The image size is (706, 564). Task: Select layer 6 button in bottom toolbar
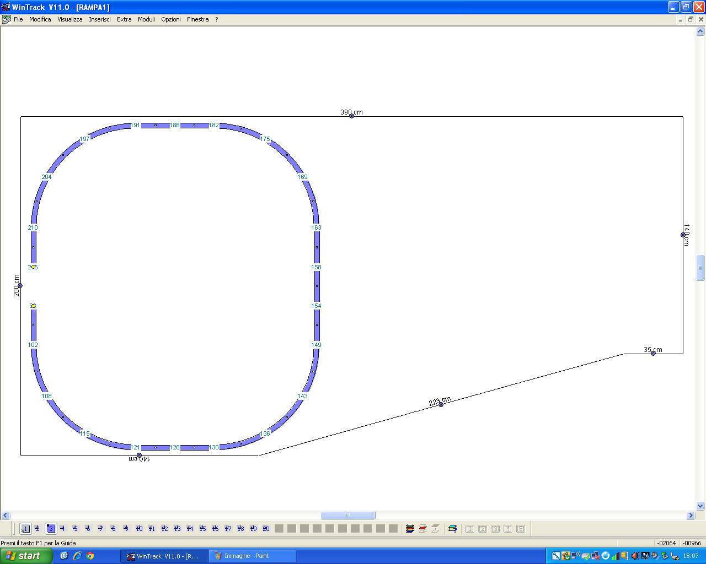point(88,529)
